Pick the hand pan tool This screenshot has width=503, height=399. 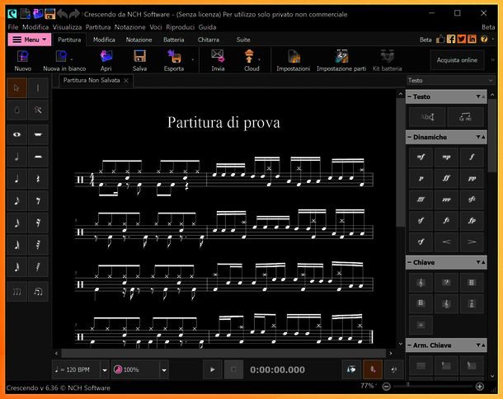[16, 110]
